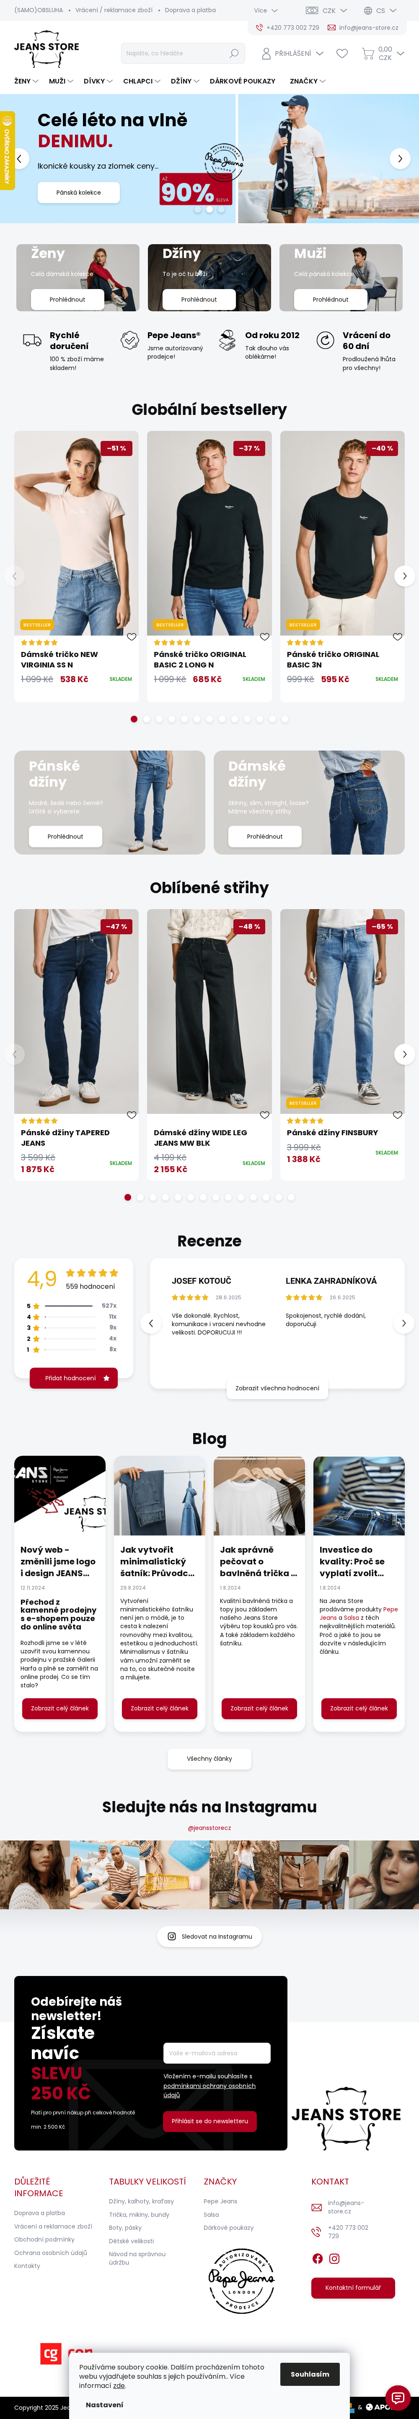Click the Facebook icon in footer
Screen dimensions: 419x2419
point(318,2258)
